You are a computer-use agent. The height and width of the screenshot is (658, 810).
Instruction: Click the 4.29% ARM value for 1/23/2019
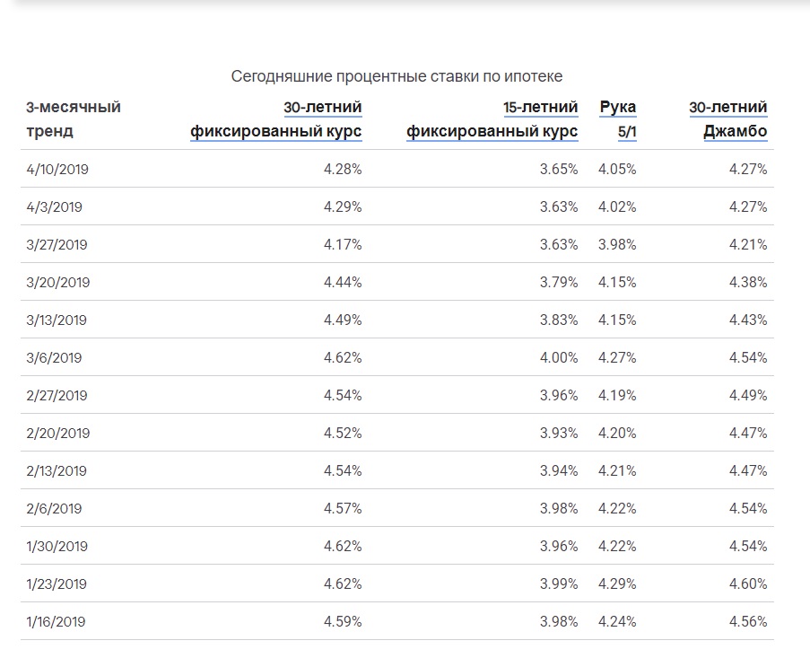point(617,583)
